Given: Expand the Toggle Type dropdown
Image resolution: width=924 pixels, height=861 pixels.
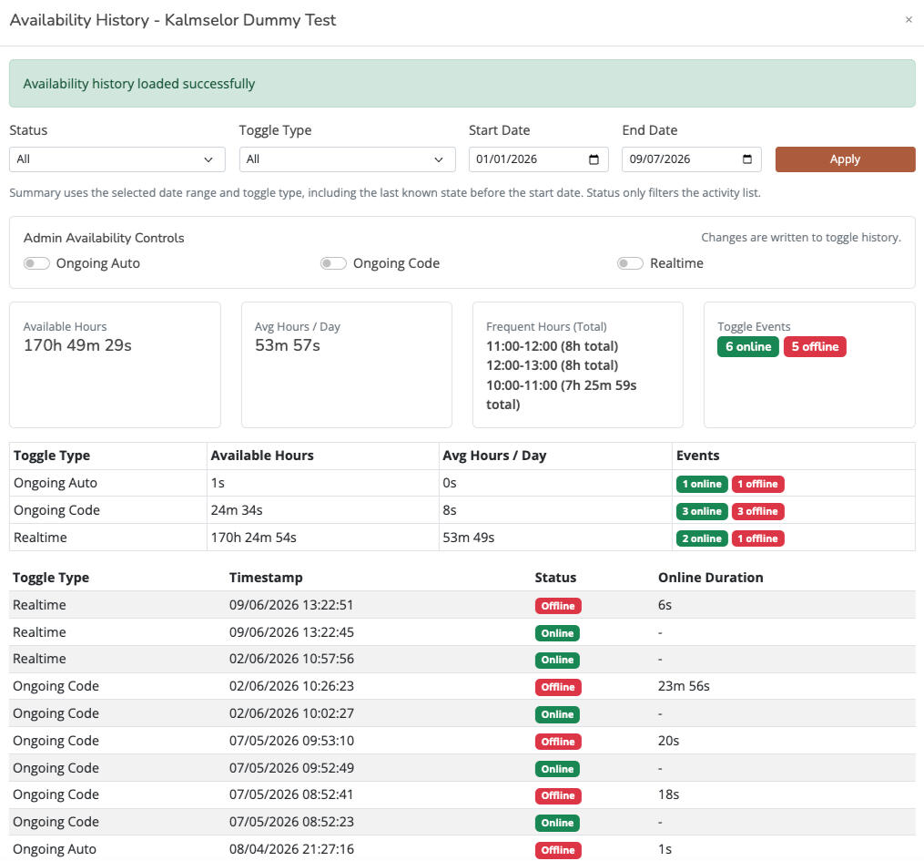Looking at the screenshot, I should coord(347,159).
